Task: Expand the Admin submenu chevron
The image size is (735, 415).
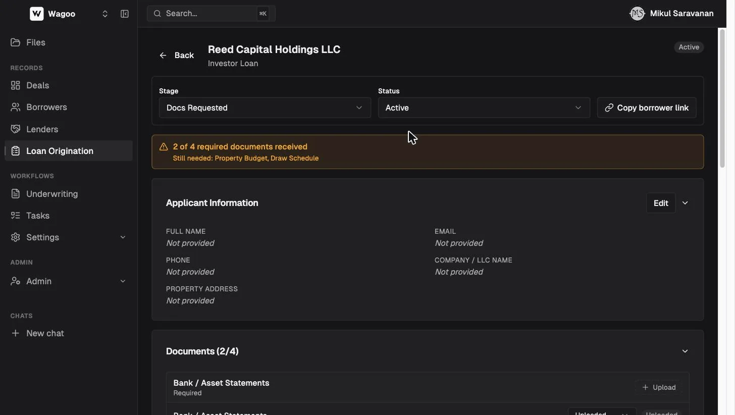Action: [x=123, y=281]
